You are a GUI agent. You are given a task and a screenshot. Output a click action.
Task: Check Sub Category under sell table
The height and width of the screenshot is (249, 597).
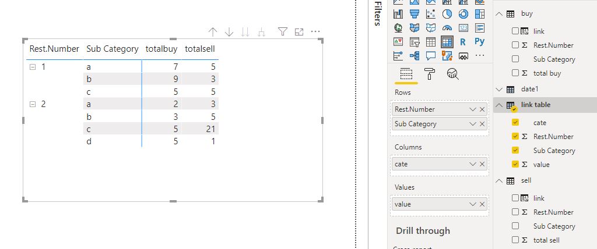coord(515,226)
